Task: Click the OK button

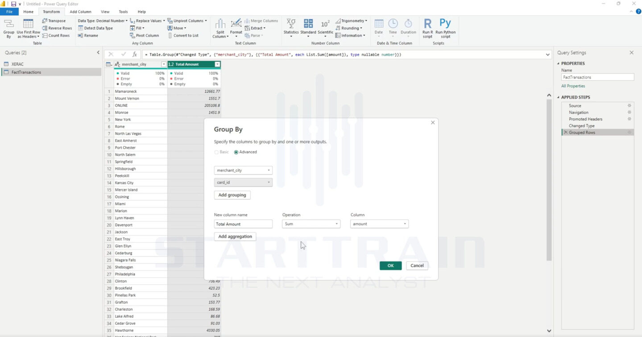Action: pyautogui.click(x=390, y=266)
